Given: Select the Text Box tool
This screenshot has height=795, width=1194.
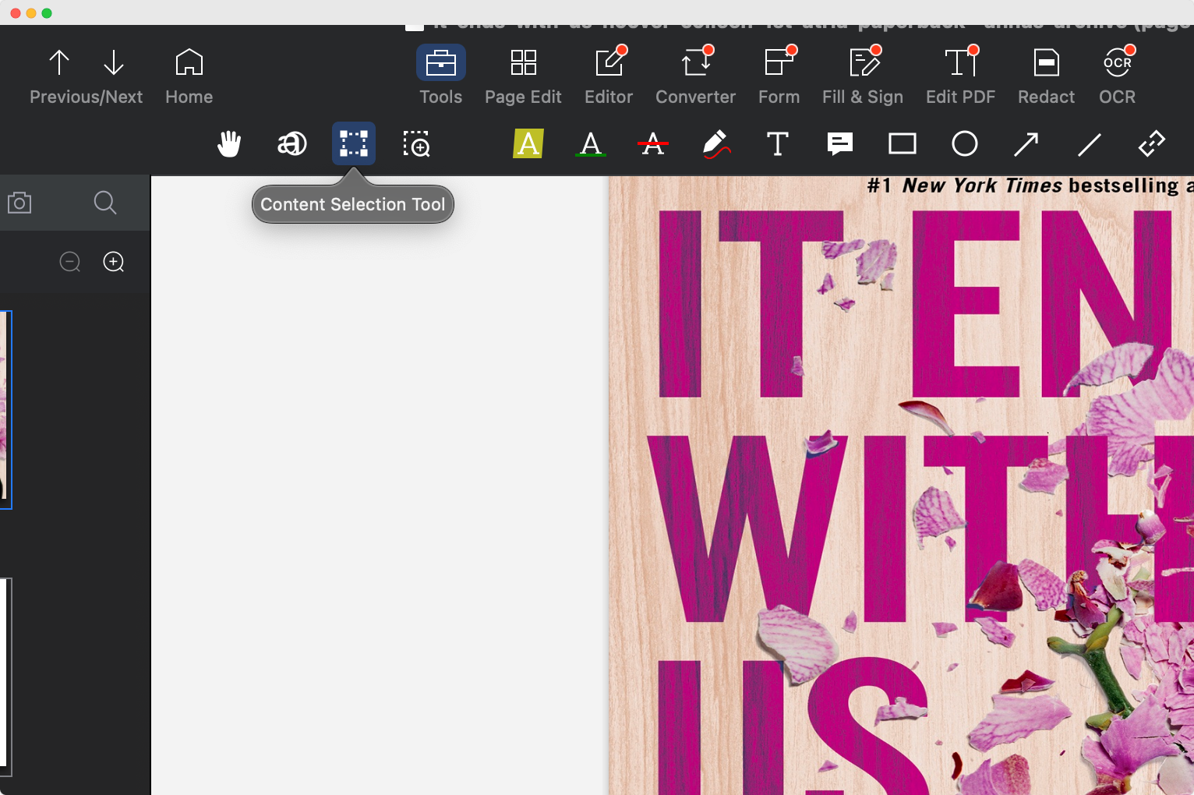Looking at the screenshot, I should tap(778, 144).
